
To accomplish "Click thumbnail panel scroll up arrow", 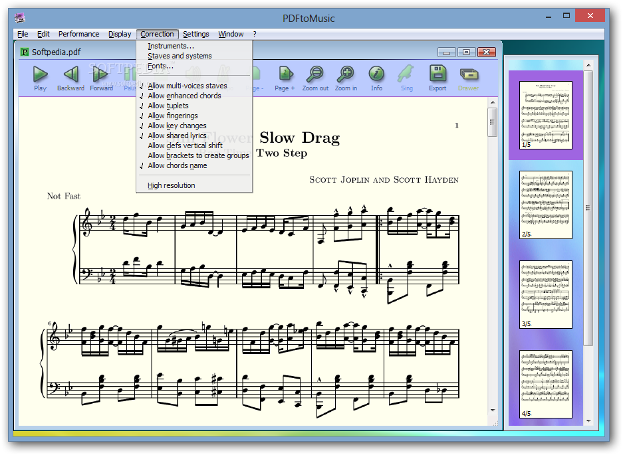I will (588, 64).
